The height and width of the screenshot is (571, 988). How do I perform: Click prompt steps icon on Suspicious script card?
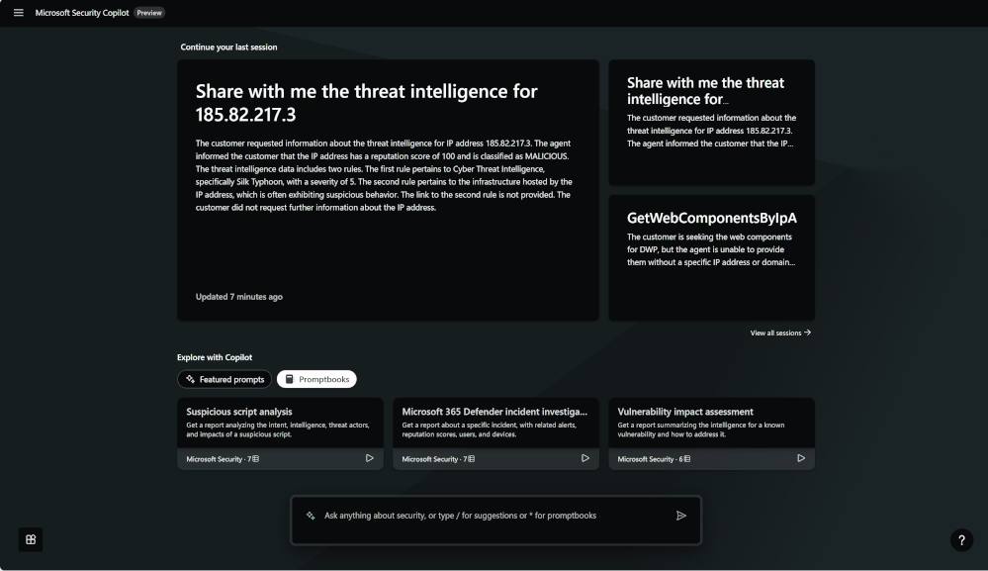255,459
